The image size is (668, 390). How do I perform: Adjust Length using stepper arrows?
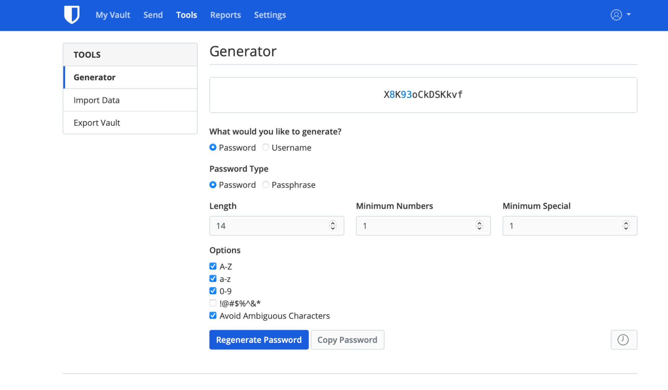point(333,226)
